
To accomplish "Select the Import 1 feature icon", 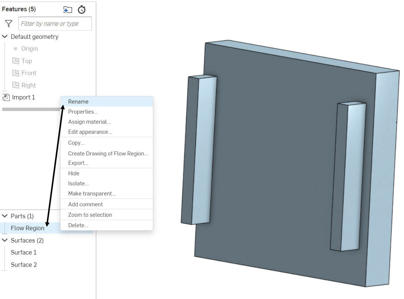I will [6, 97].
